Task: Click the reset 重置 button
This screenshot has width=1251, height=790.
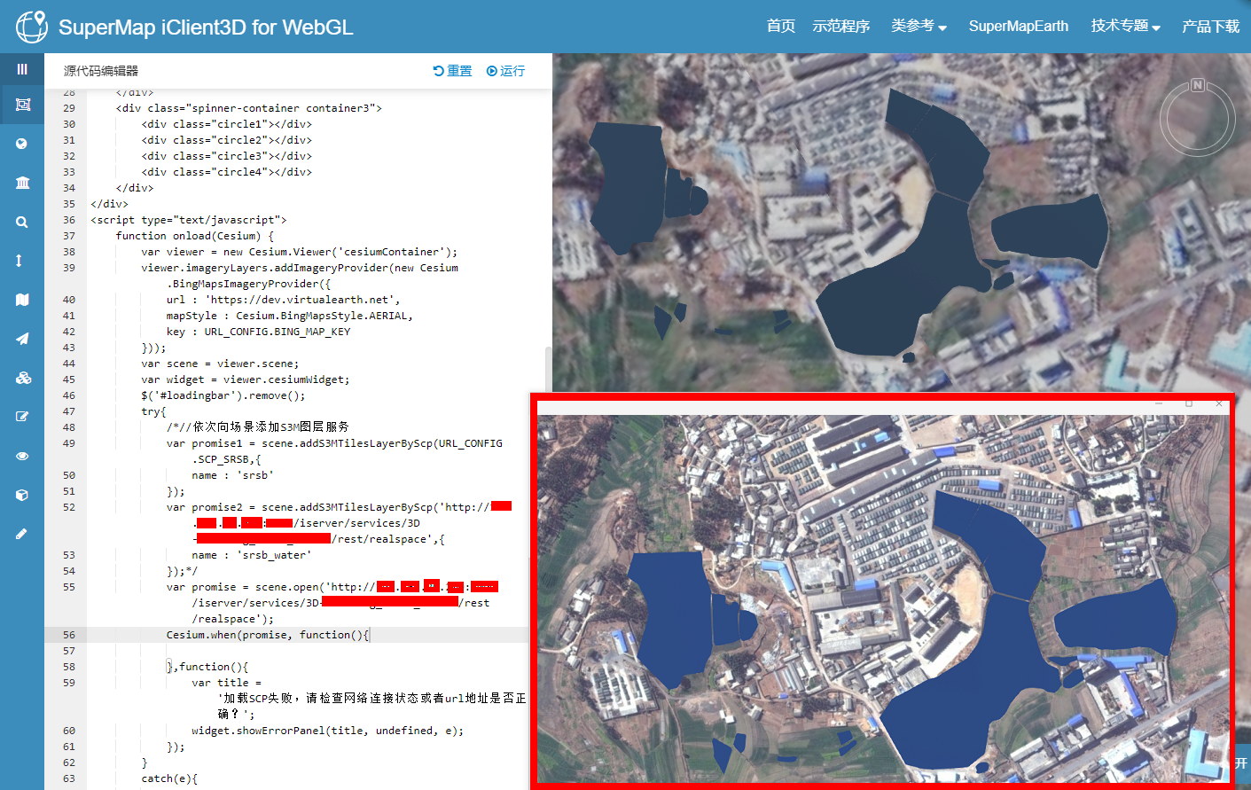Action: click(452, 71)
